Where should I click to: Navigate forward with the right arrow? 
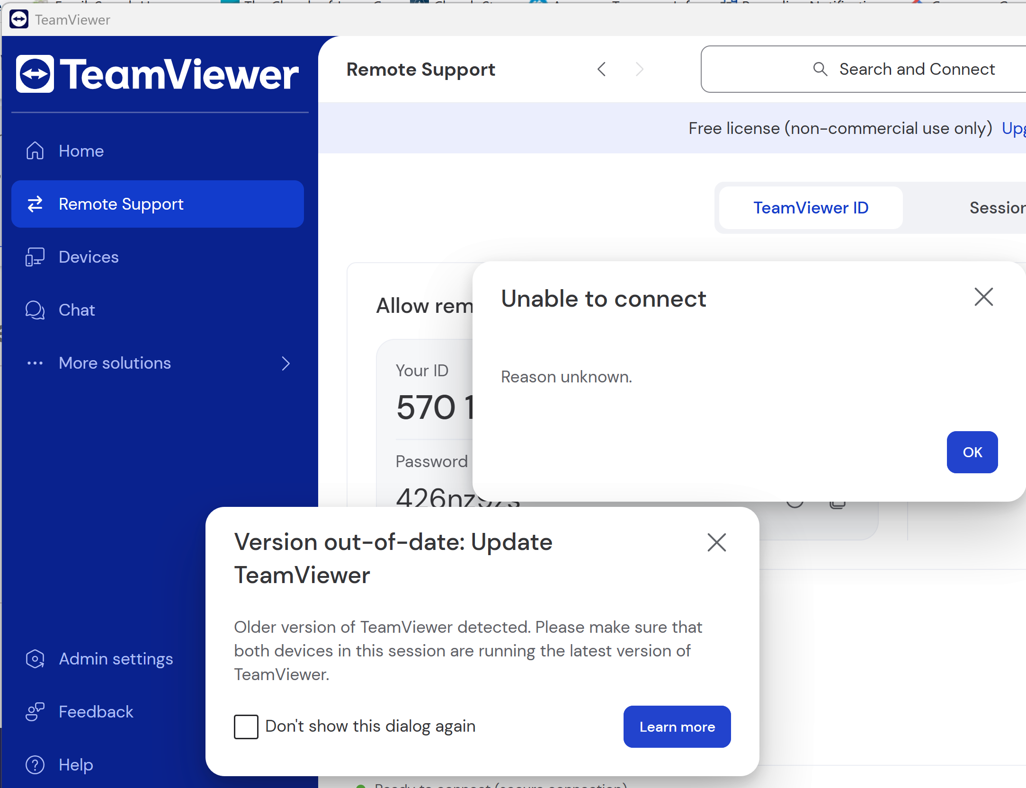click(x=640, y=69)
